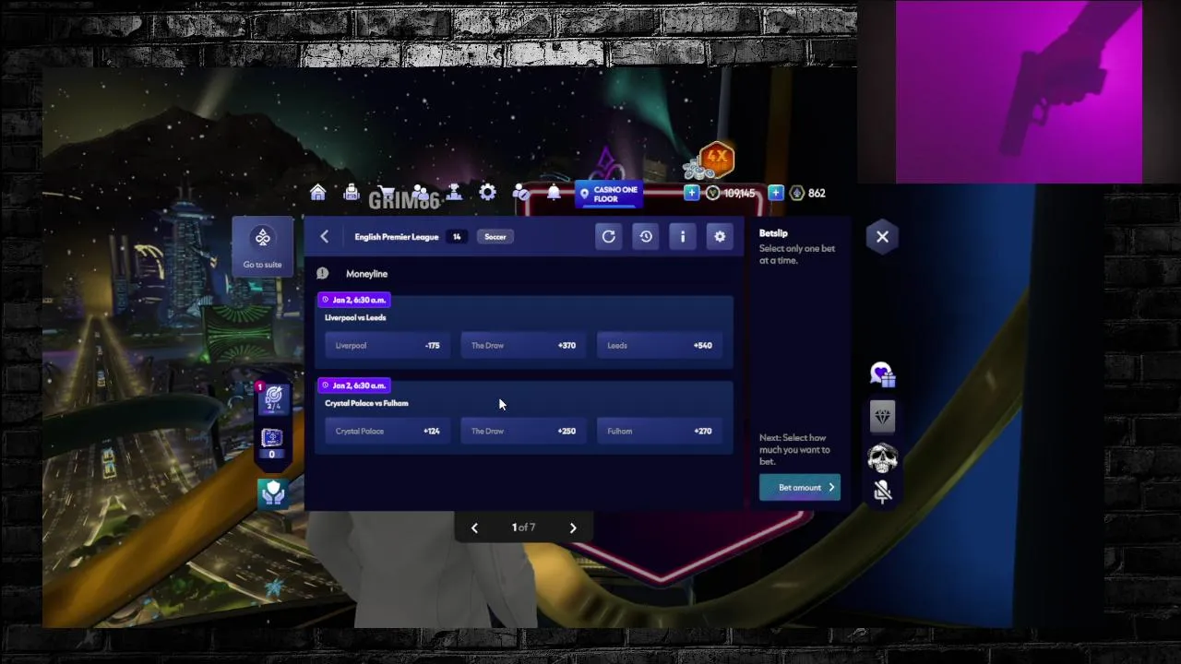Go back from English Premier League
1181x664 pixels.
pos(325,237)
